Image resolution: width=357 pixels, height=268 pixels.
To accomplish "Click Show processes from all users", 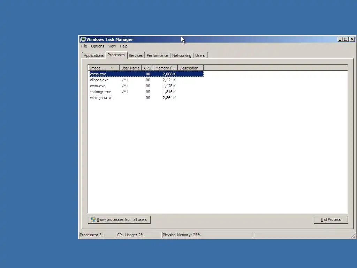I will pyautogui.click(x=119, y=220).
